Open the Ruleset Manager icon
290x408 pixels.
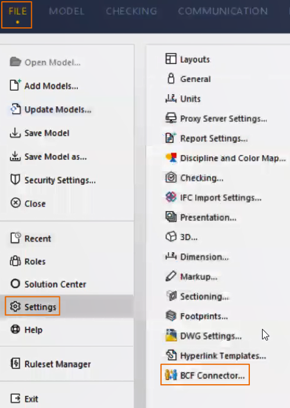coord(15,363)
